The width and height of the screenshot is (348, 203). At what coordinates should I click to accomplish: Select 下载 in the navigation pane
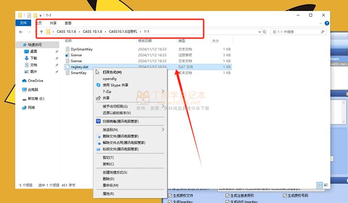pyautogui.click(x=34, y=58)
